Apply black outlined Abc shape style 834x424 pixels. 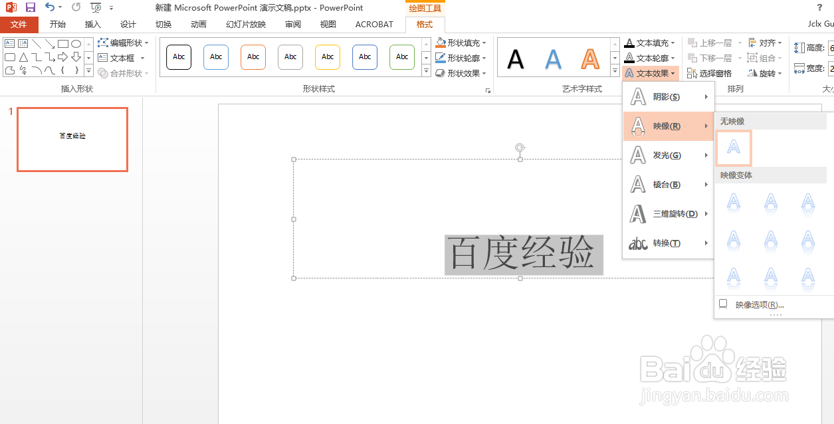(x=179, y=57)
